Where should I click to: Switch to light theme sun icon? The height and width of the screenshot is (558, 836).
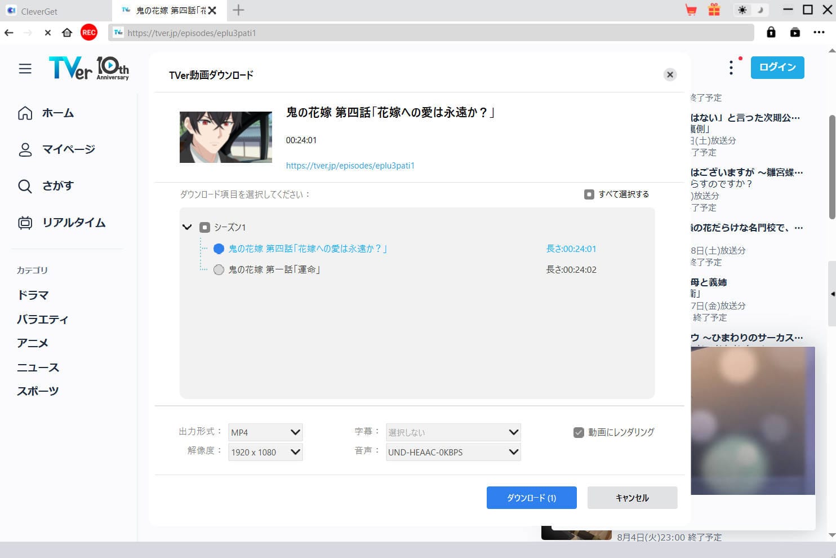[x=742, y=10]
